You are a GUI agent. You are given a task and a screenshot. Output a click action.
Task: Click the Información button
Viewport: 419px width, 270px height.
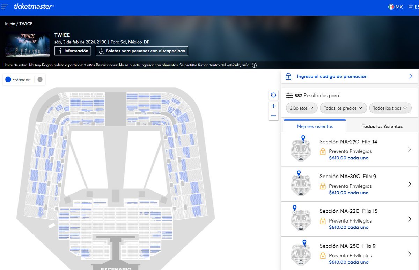tap(73, 51)
